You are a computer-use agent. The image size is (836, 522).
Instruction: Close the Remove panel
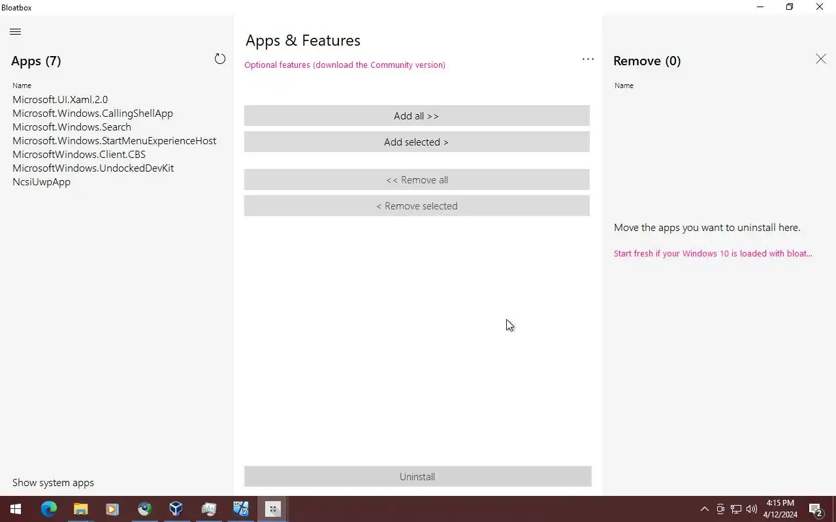coord(820,59)
